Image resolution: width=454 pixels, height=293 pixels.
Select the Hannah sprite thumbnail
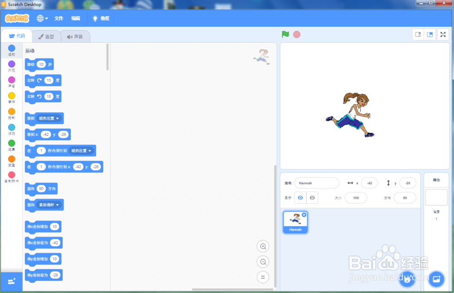(x=296, y=222)
